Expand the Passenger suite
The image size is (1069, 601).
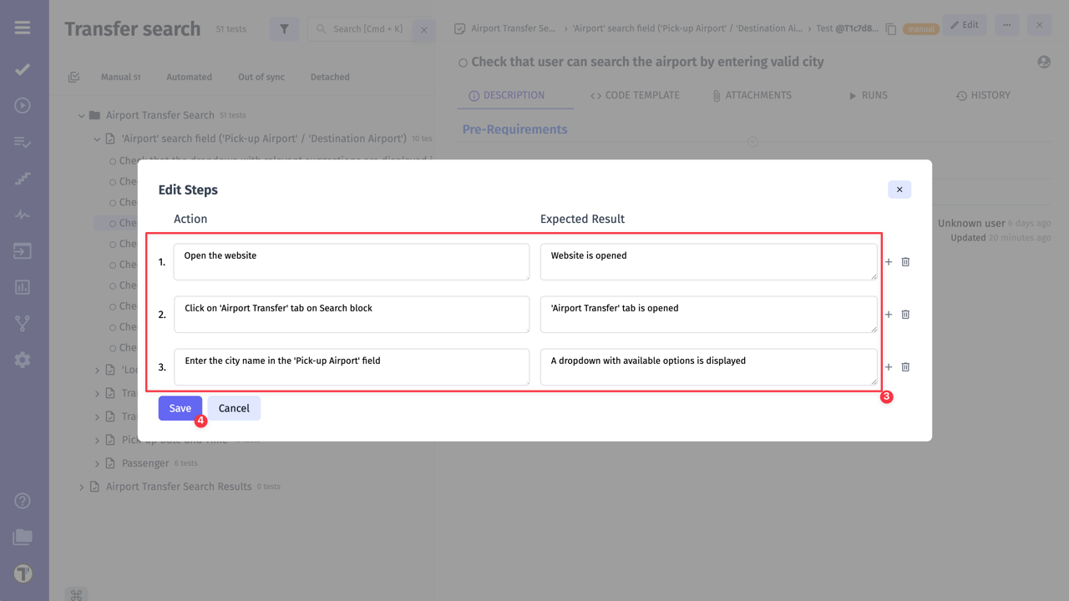point(98,463)
